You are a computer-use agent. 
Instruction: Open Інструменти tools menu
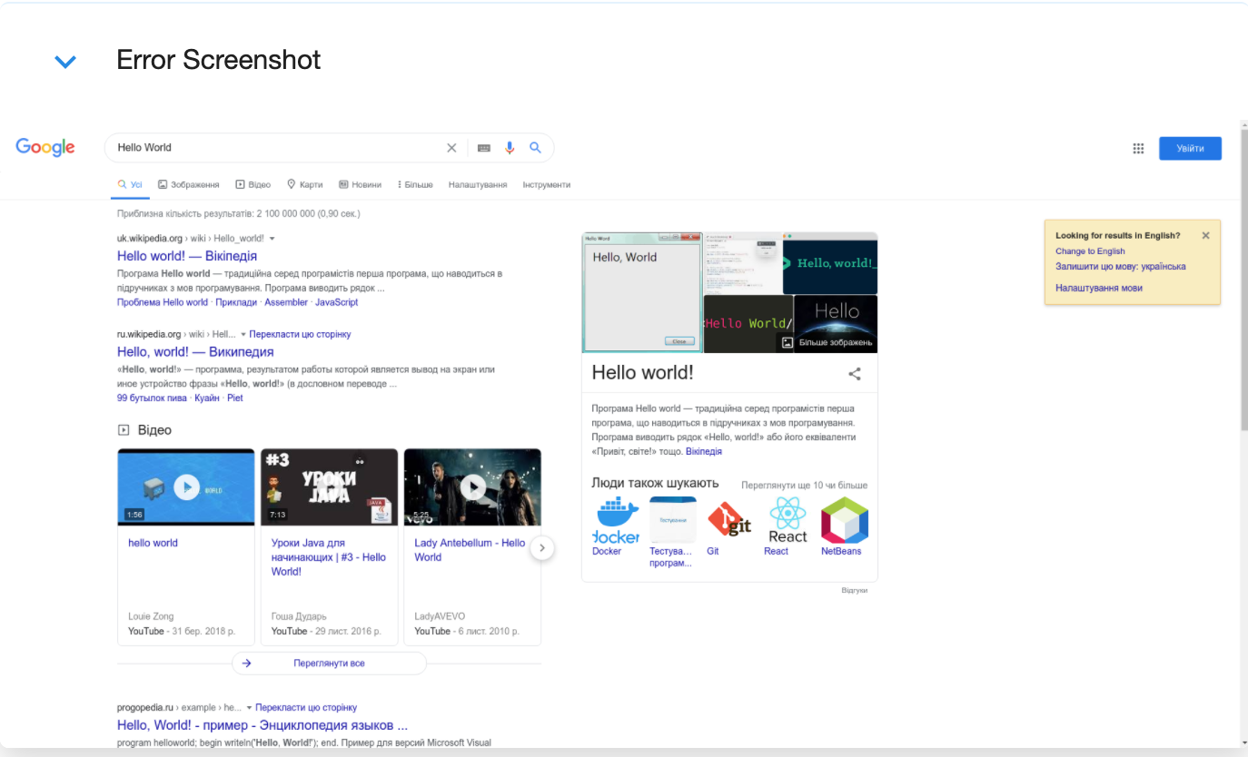[x=547, y=184]
